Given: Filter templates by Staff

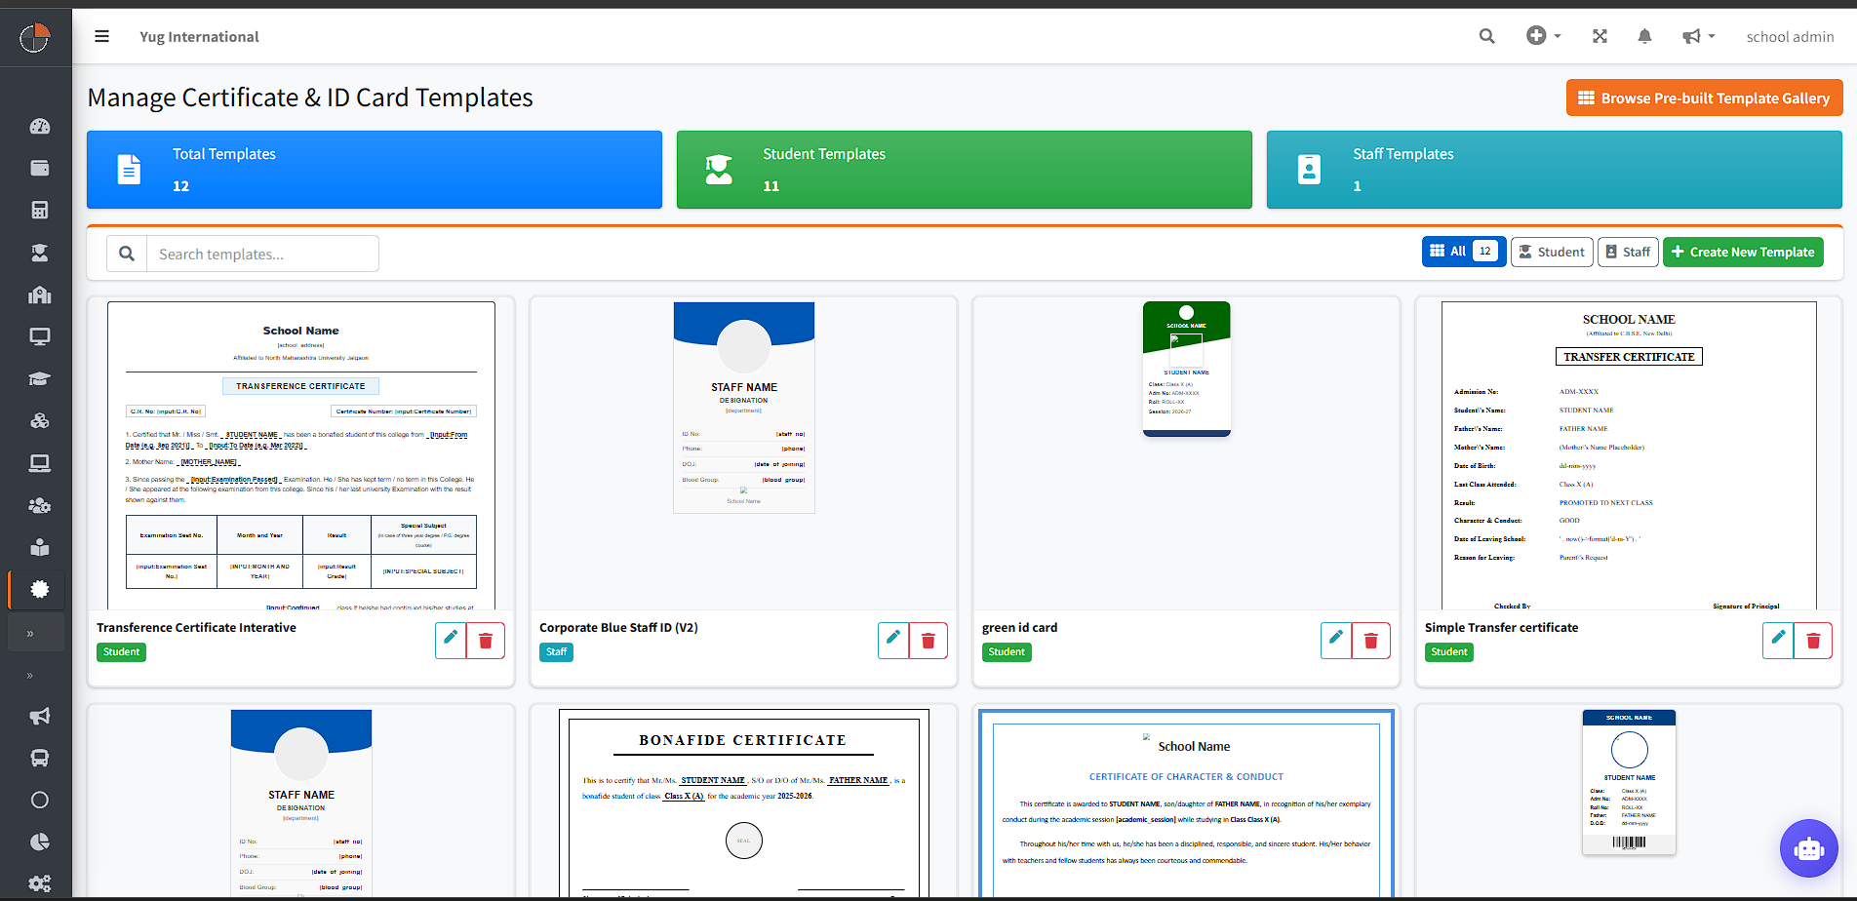Looking at the screenshot, I should coord(1626,252).
